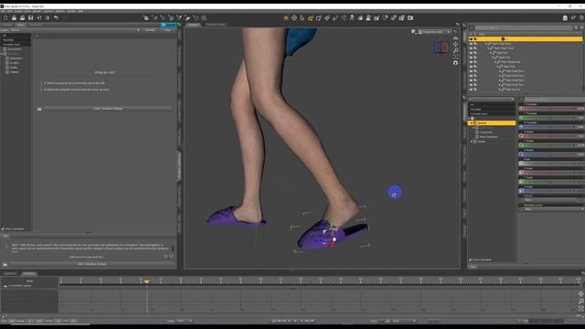Collapse the Right Thigh Twist tree node
Screen dimensions: 585x329
488,48
